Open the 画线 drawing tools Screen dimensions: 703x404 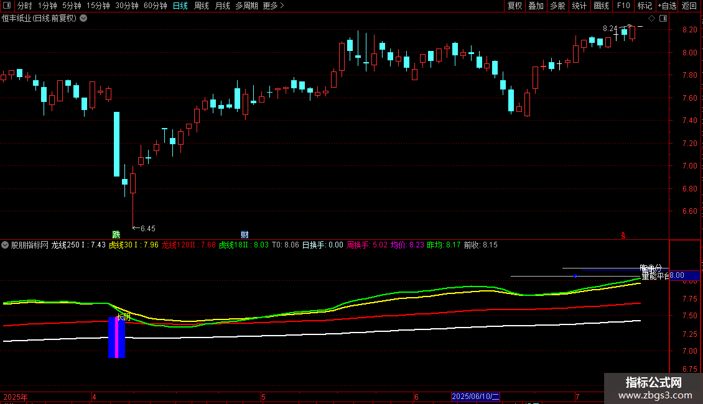tap(601, 6)
